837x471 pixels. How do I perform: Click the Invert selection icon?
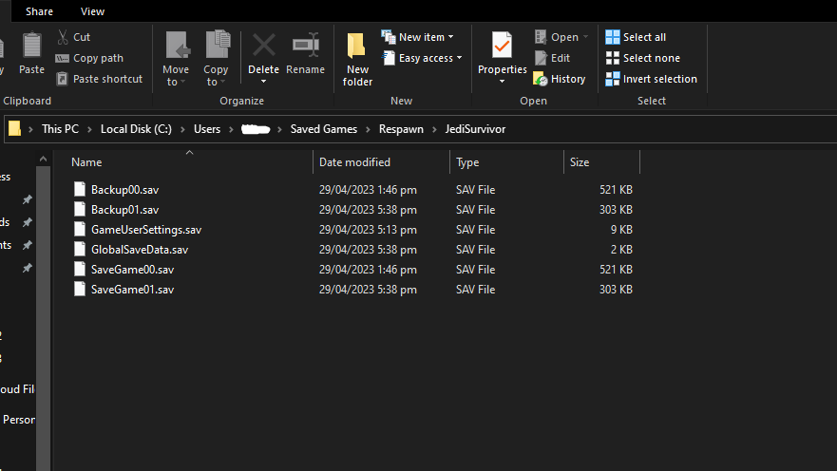pos(612,79)
